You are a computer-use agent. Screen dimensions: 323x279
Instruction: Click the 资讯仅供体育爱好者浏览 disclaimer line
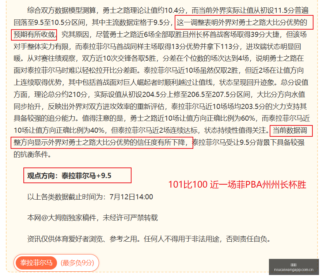point(149,239)
